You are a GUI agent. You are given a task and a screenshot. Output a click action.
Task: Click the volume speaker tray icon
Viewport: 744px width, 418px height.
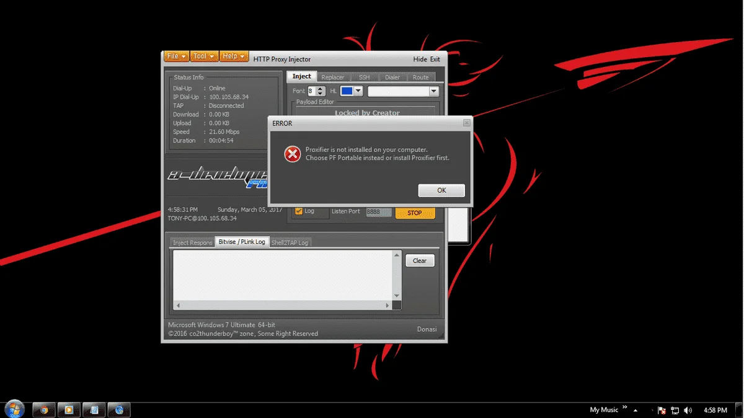(688, 410)
